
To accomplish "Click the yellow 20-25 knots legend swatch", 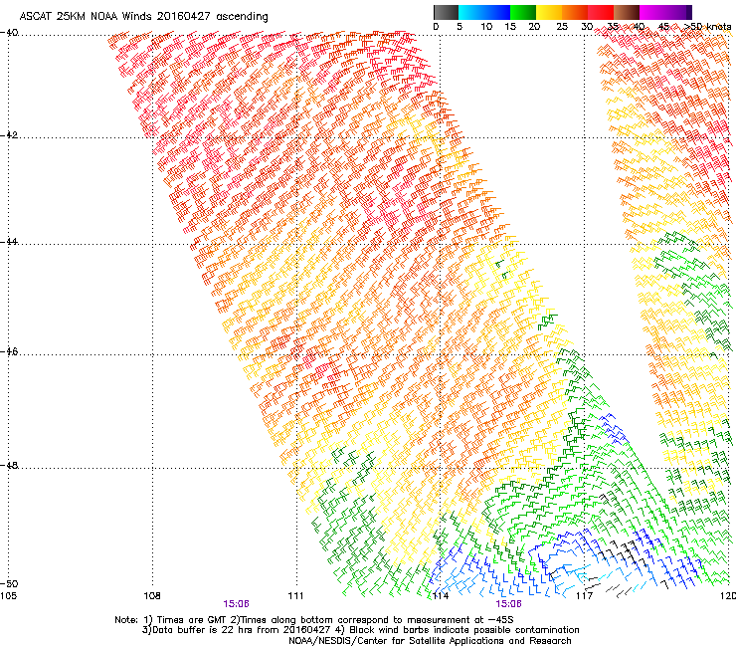I will click(x=549, y=12).
